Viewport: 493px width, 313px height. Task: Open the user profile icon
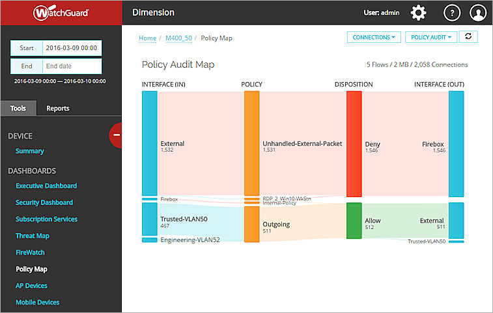[478, 13]
